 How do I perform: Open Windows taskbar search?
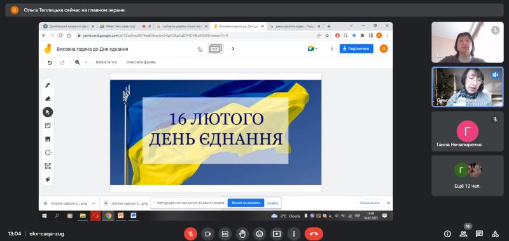(x=57, y=216)
